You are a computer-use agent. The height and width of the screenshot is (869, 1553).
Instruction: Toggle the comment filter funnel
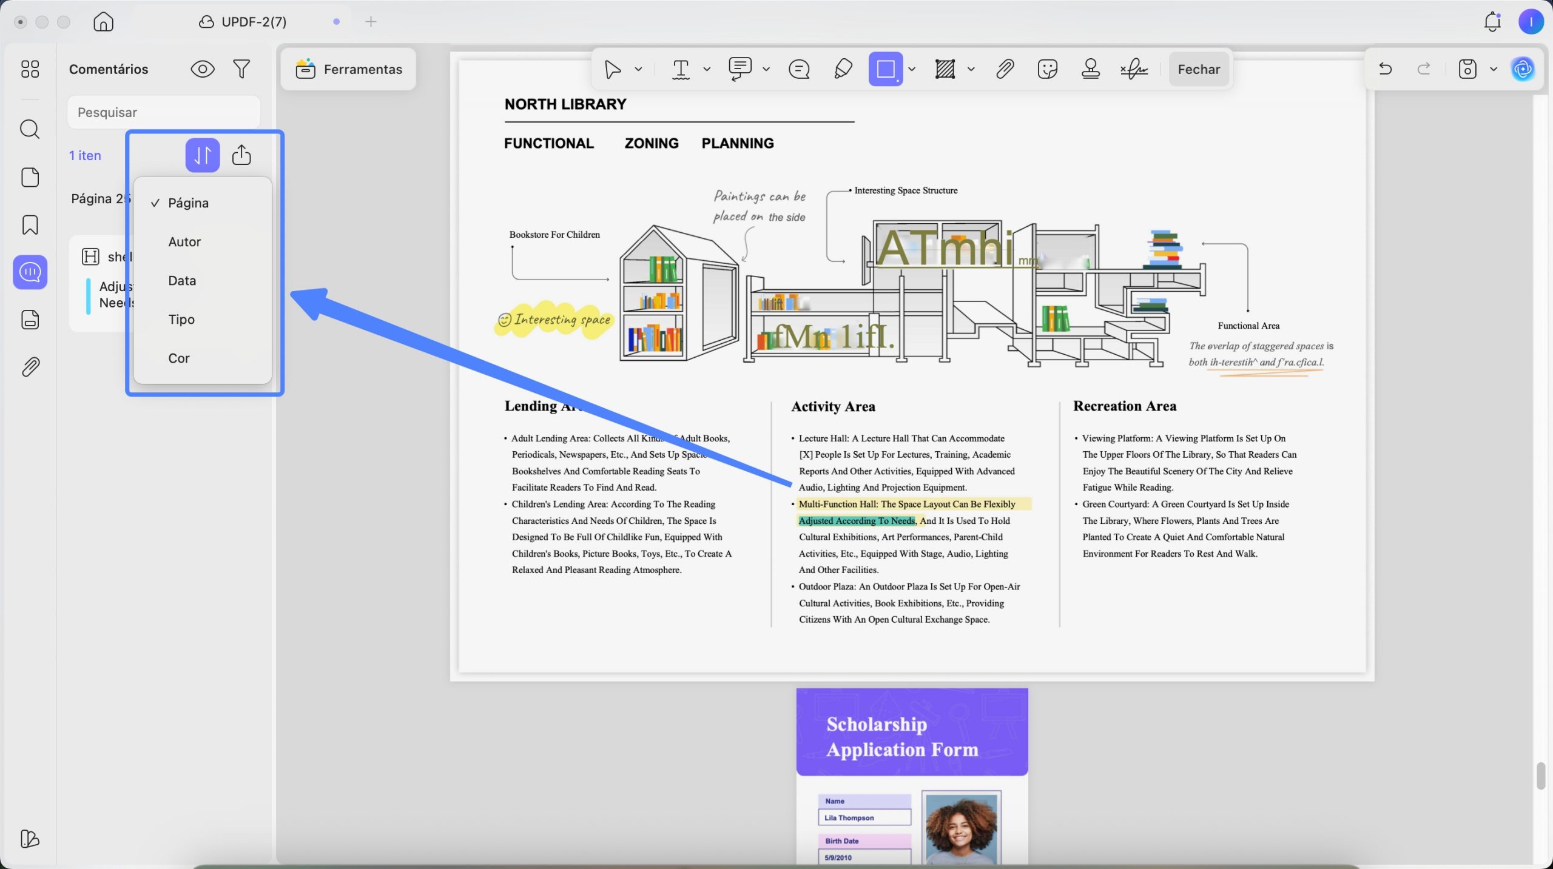[241, 69]
